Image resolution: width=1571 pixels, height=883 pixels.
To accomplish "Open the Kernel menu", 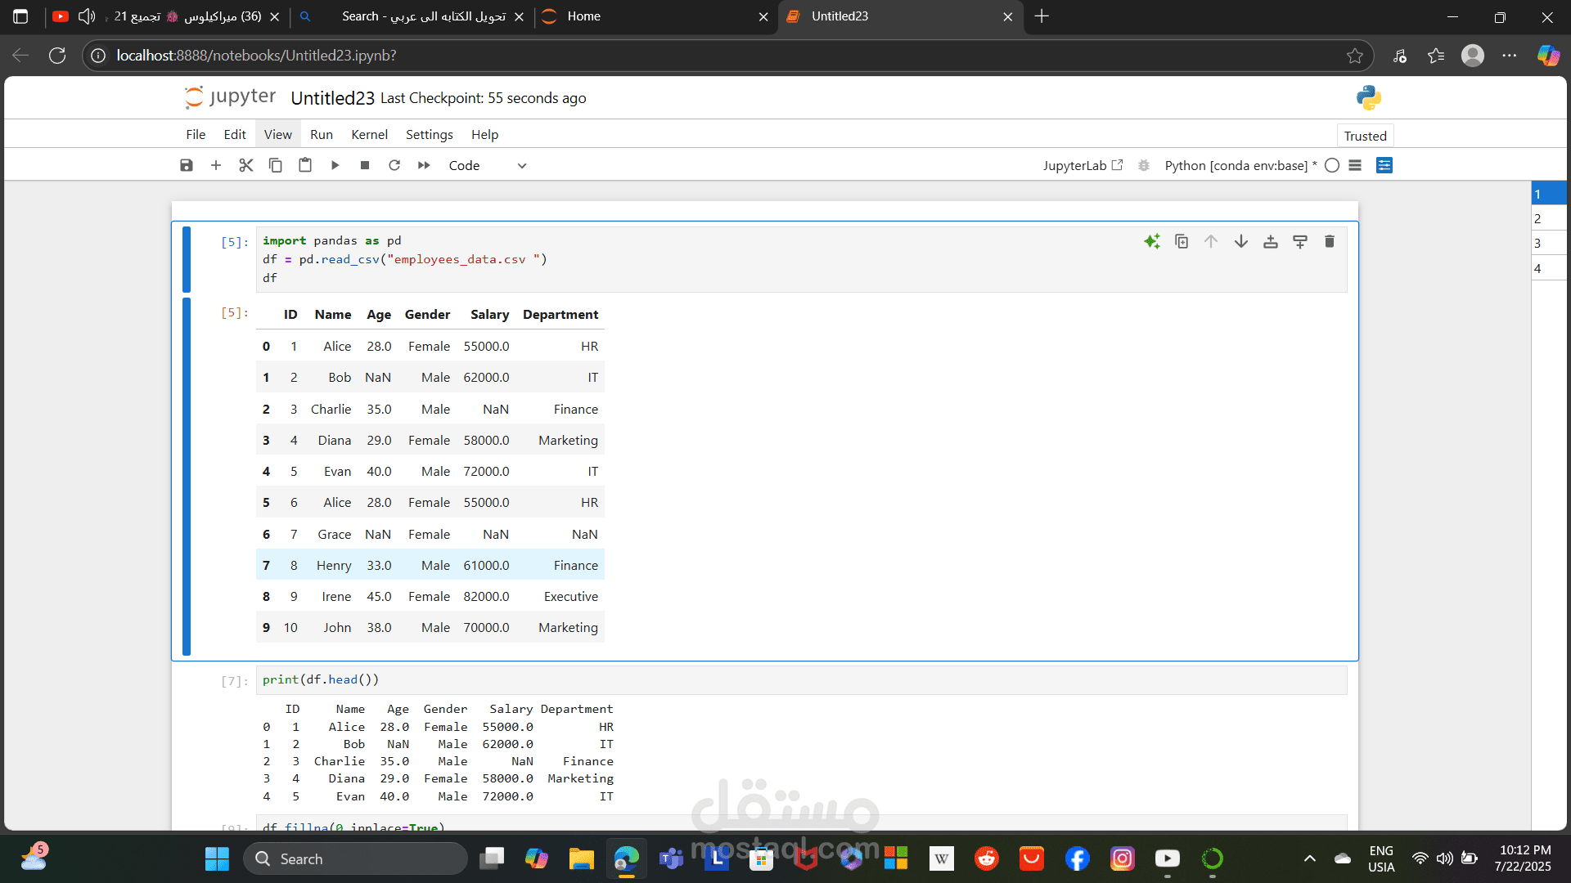I will click(369, 134).
